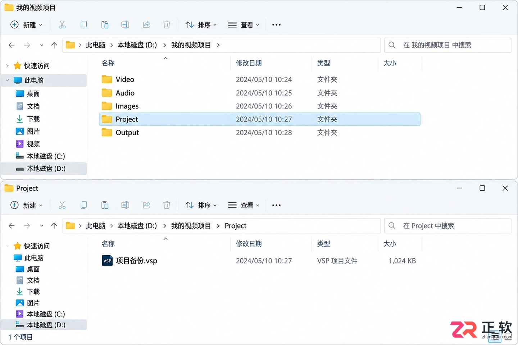The height and width of the screenshot is (345, 518).
Task: Open more options menu in the Project window
Action: pyautogui.click(x=276, y=205)
